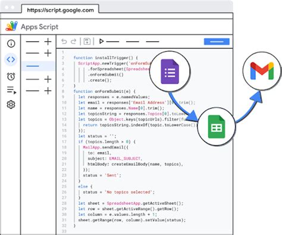This screenshot has width=282, height=235.
Task: Click the Undo arrow in the editor toolbar
Action: 64,41
